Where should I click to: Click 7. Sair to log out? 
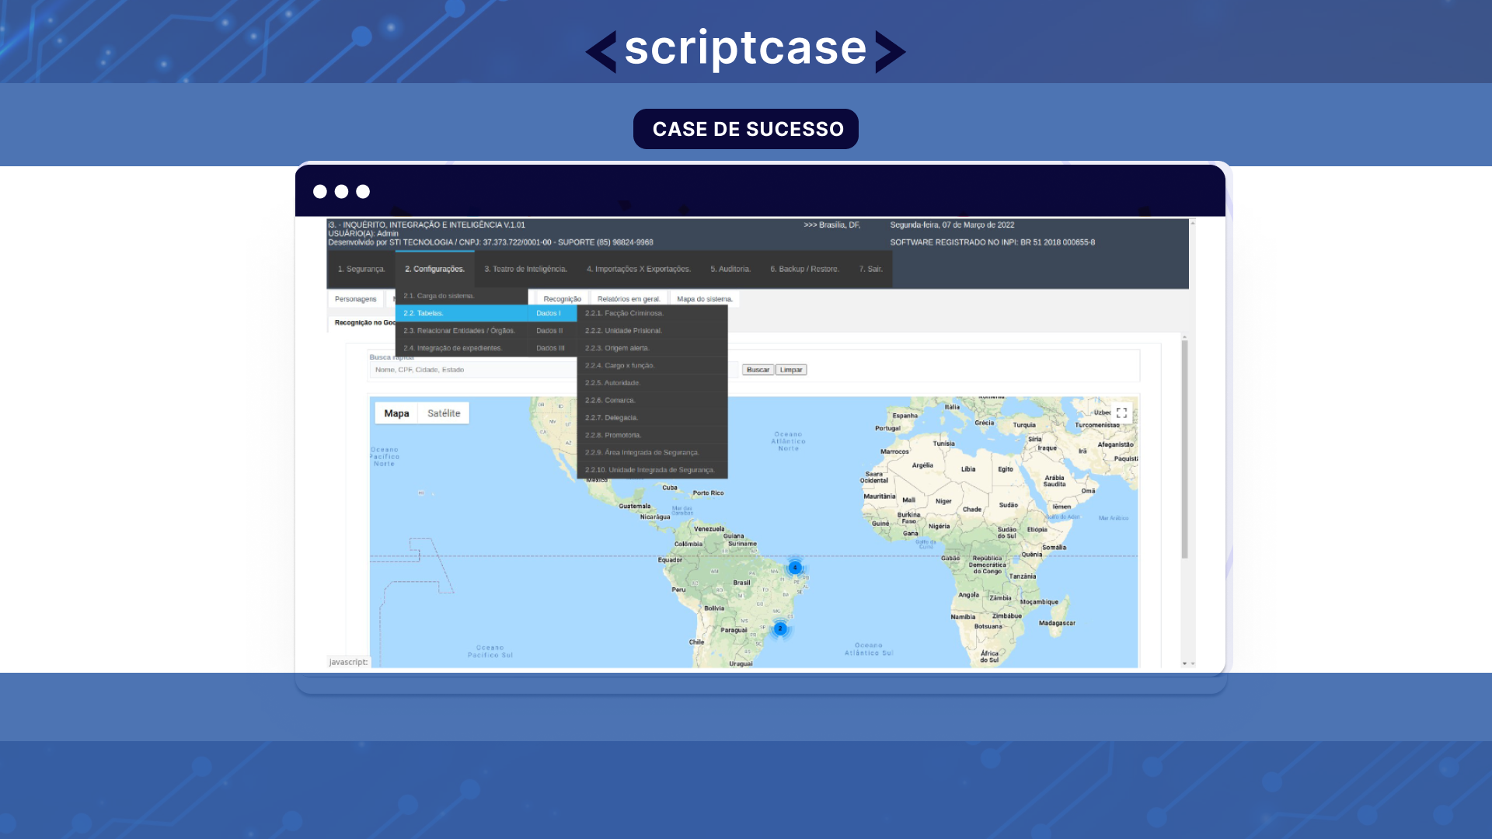(871, 270)
